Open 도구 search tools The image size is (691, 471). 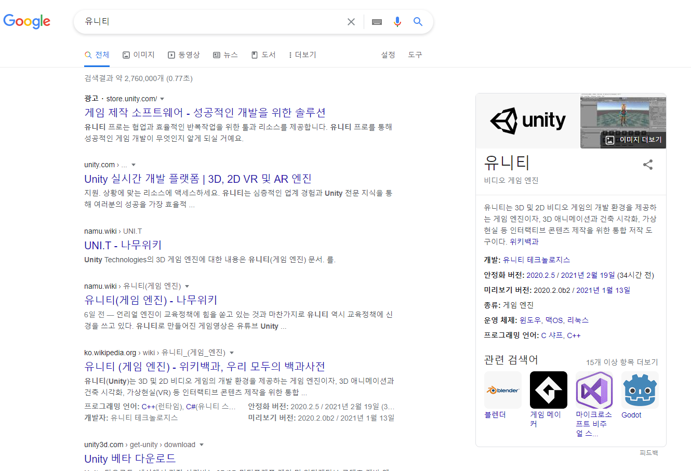click(415, 55)
